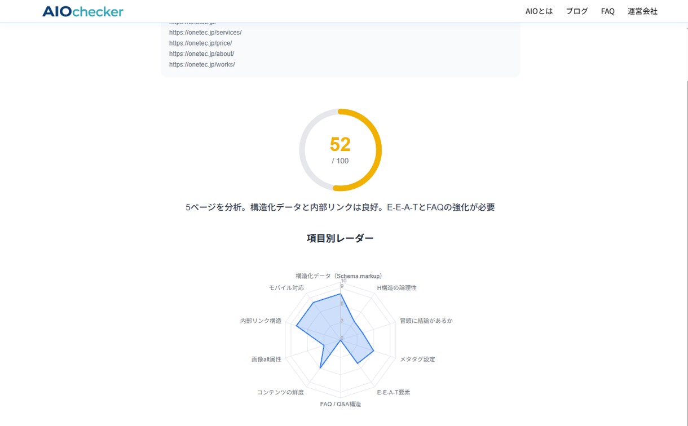Screen dimensions: 688x426
Task: Click the 冒頭に結論があるか radar label
Action: (x=426, y=321)
